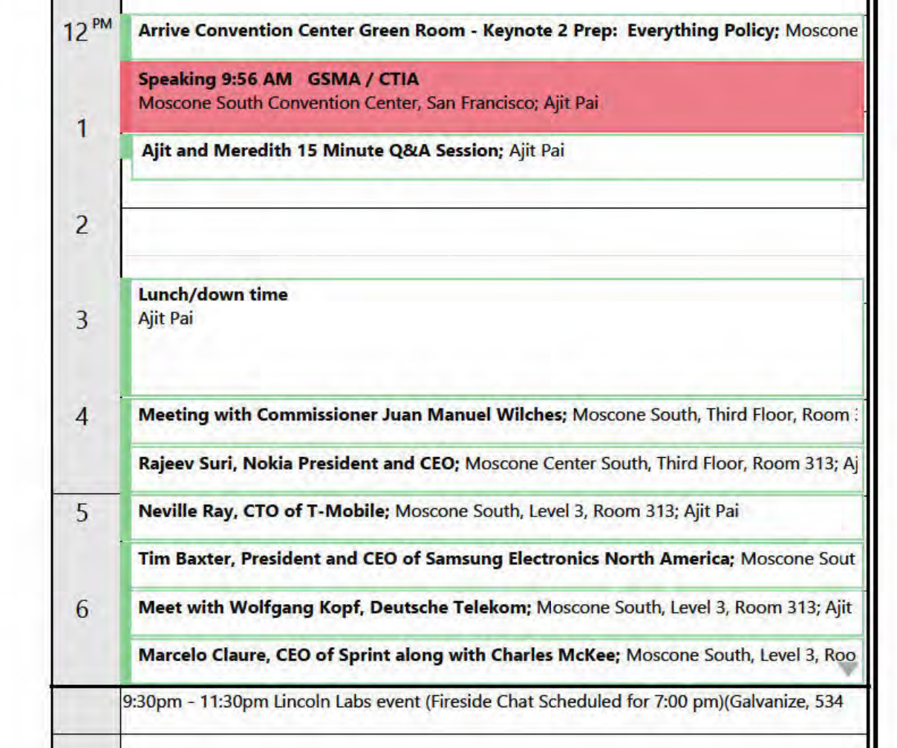Open the Neville Ray, CTO of T-Mobile meeting

coord(493,517)
